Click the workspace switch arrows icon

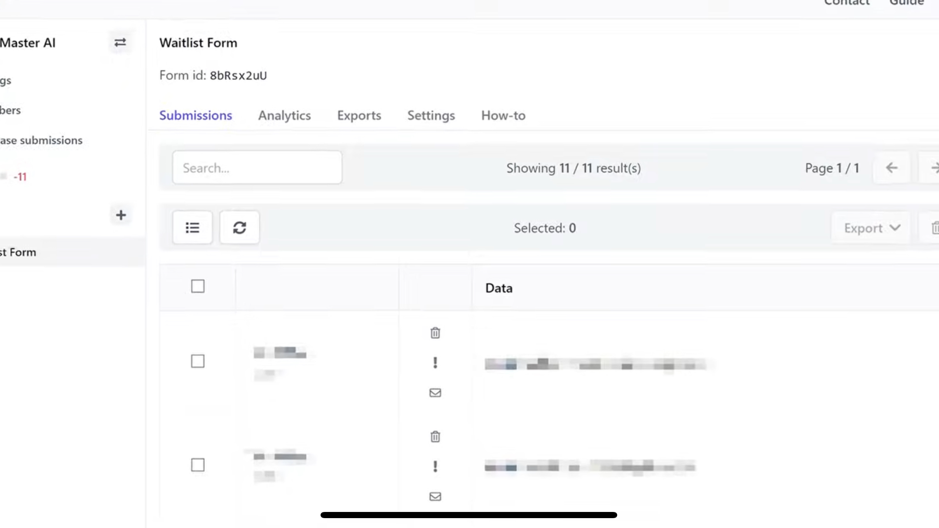[120, 42]
